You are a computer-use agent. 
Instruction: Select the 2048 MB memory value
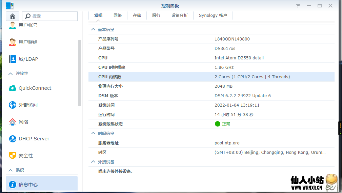(x=224, y=86)
